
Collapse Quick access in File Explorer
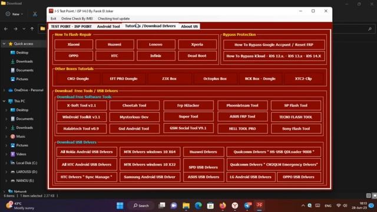coord(4,44)
